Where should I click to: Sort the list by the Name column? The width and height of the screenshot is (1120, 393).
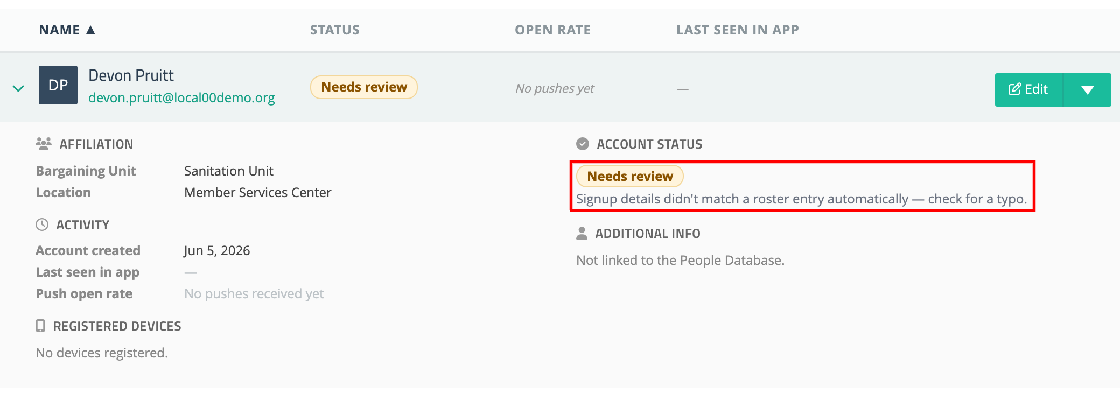pos(67,30)
